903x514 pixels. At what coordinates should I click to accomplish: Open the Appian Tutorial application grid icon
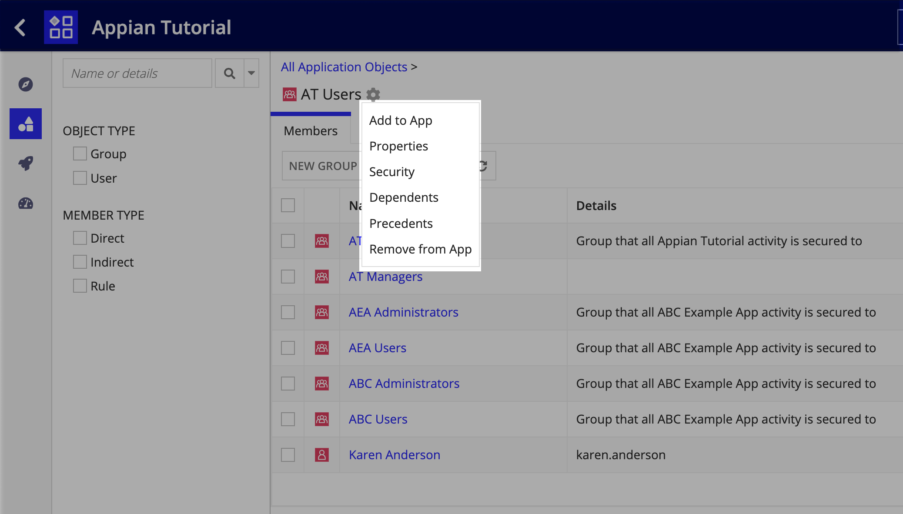tap(61, 27)
